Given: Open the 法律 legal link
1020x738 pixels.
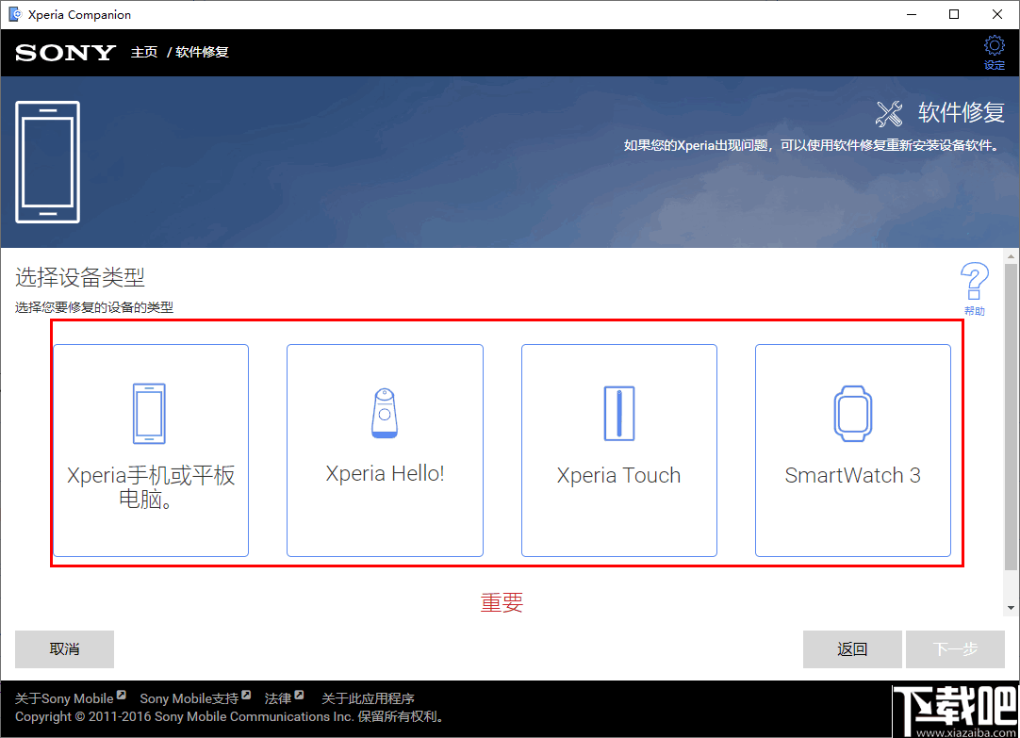Looking at the screenshot, I should [276, 697].
